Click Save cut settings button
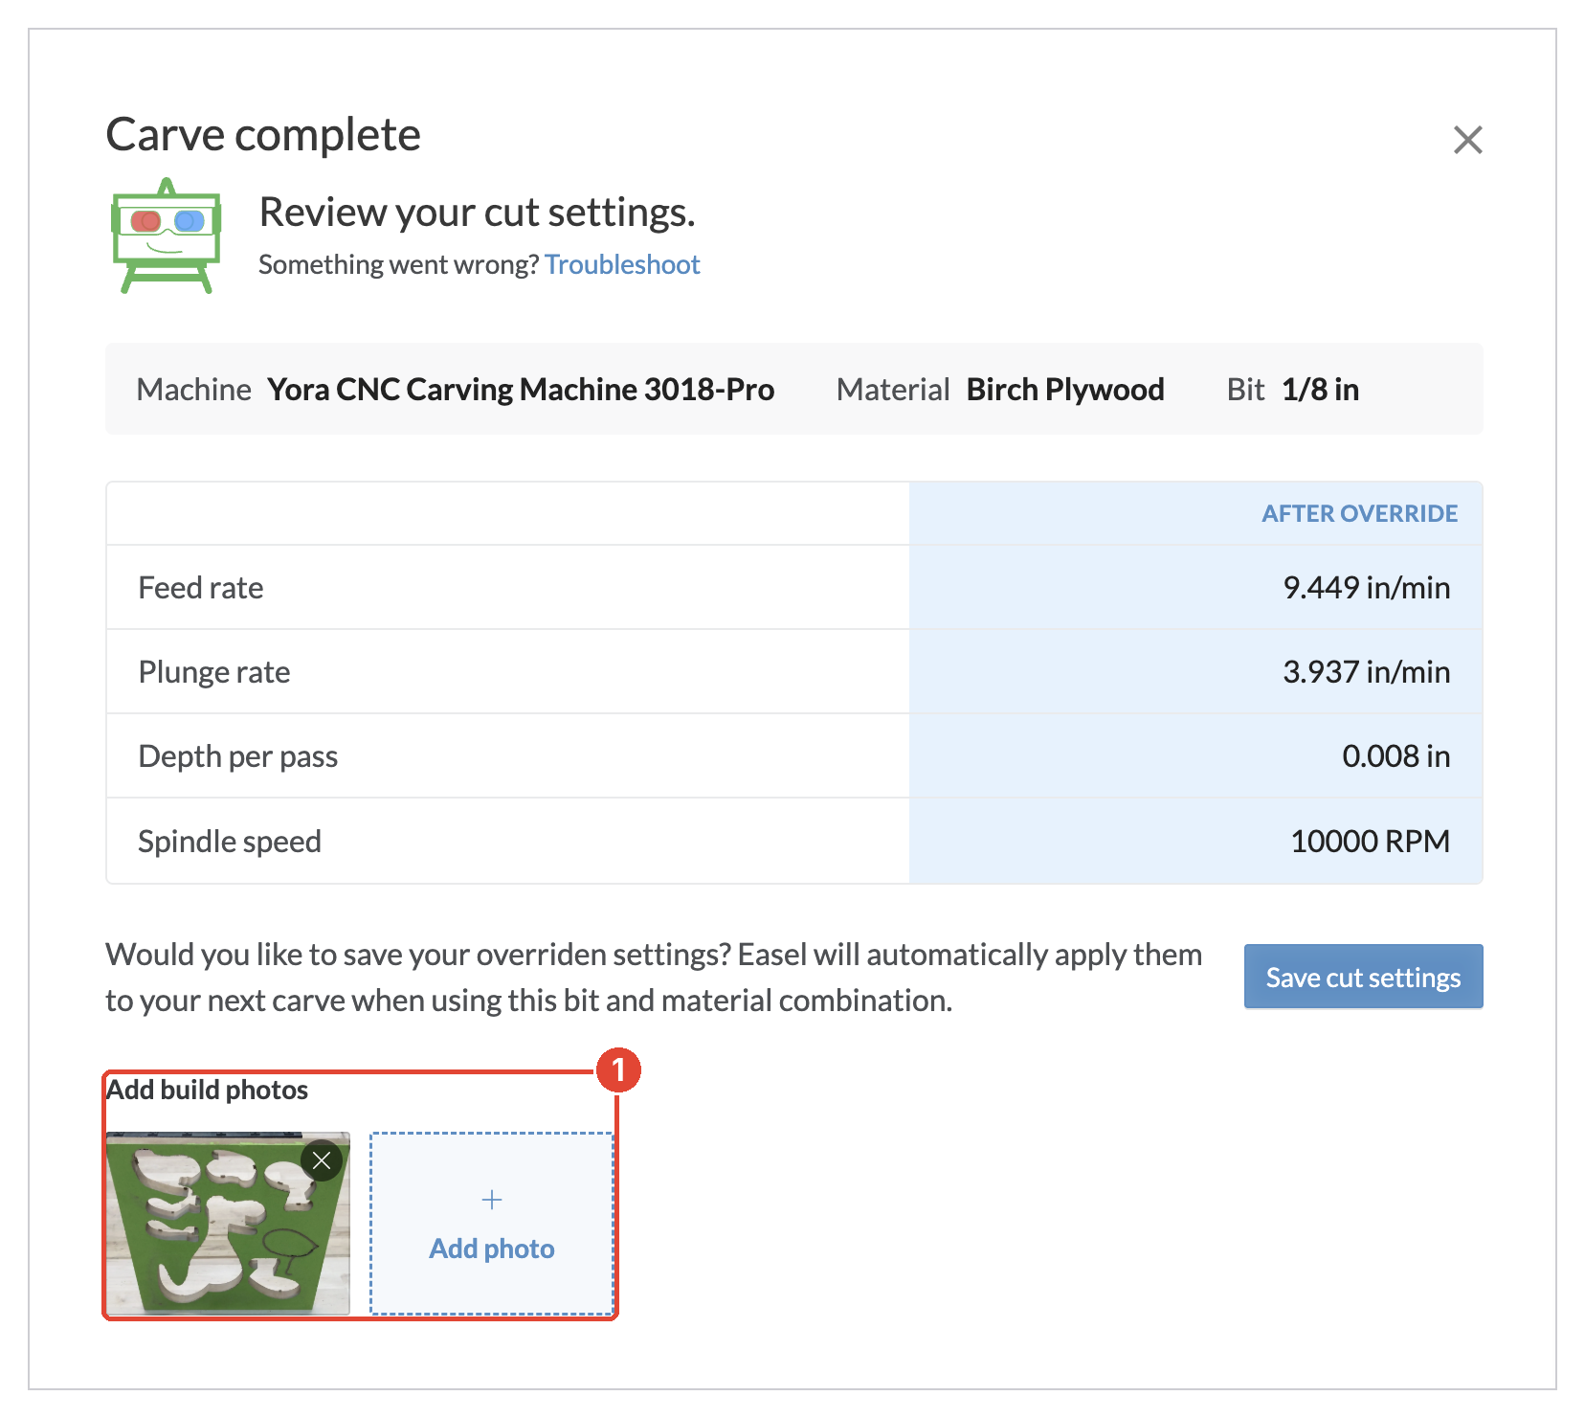Viewport: 1585px width, 1418px height. 1363,977
